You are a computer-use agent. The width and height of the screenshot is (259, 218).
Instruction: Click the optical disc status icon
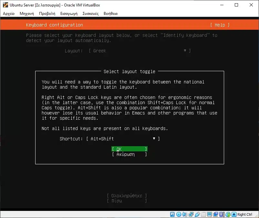(x=179, y=214)
